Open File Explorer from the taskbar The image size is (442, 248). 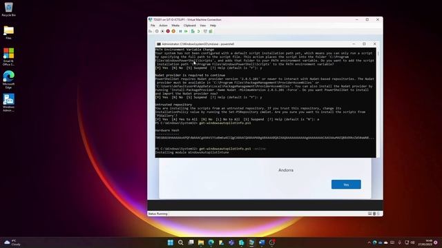pyautogui.click(x=201, y=242)
